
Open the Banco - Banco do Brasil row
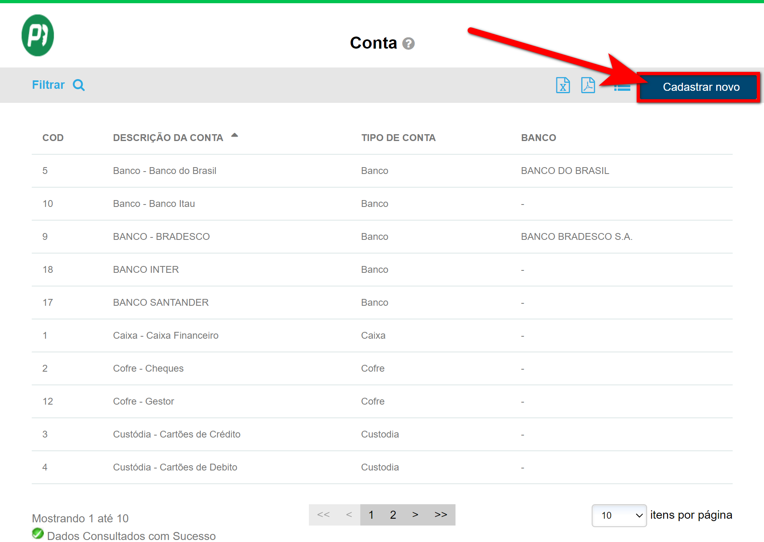pyautogui.click(x=165, y=171)
